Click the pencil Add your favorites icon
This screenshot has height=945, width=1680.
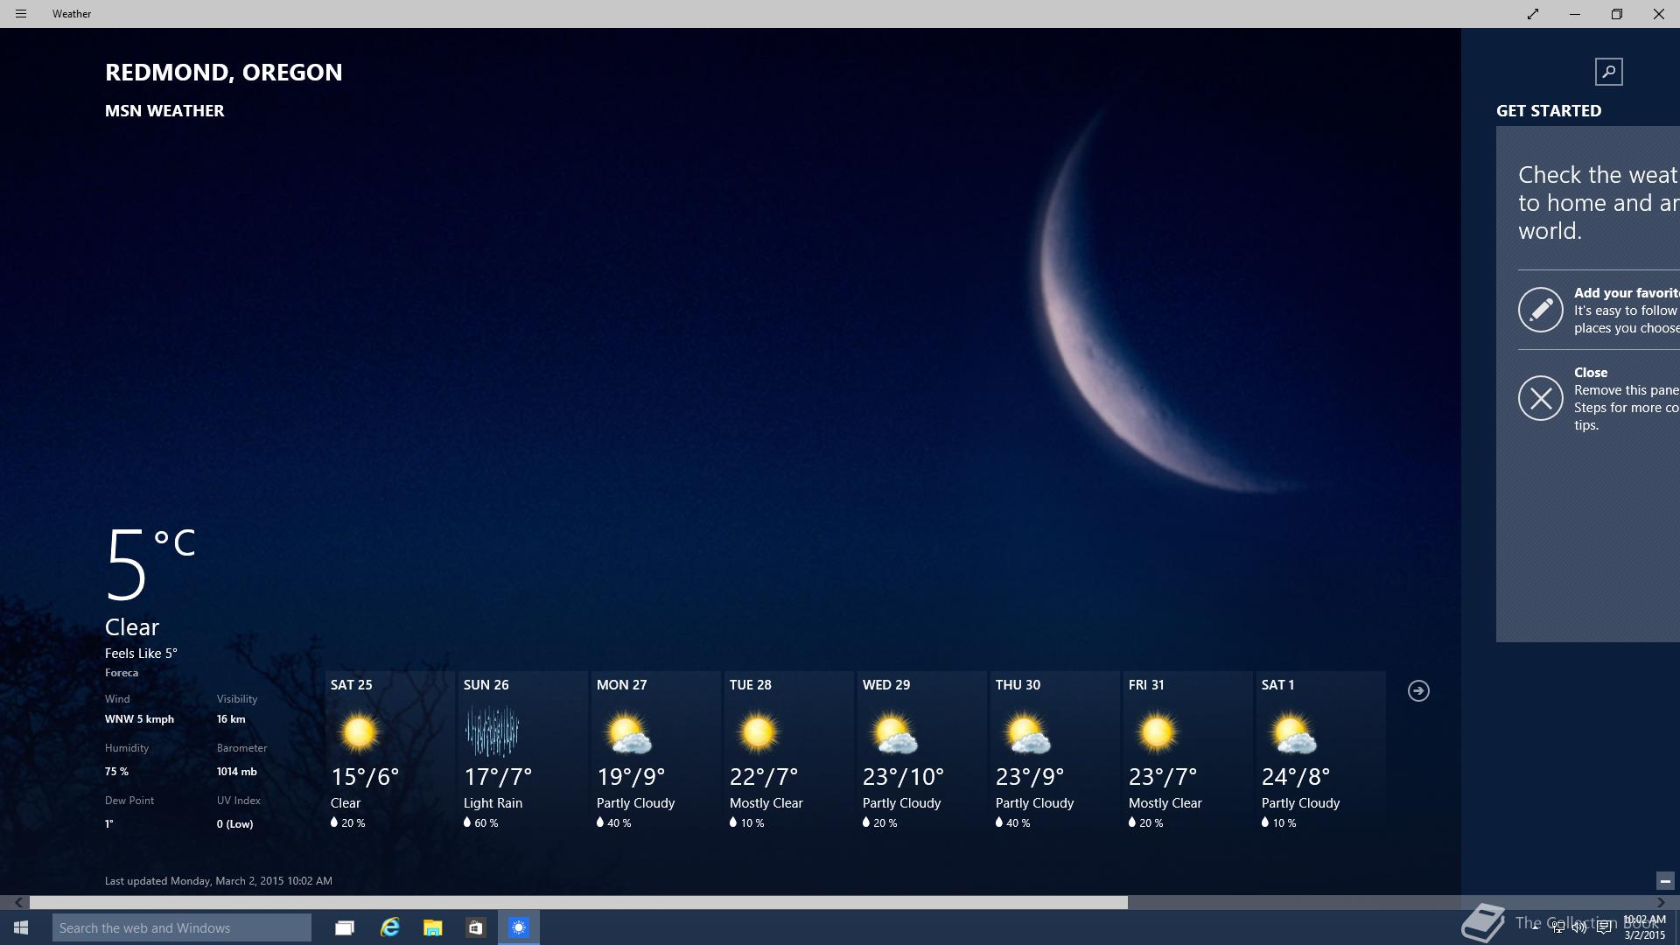click(x=1540, y=310)
